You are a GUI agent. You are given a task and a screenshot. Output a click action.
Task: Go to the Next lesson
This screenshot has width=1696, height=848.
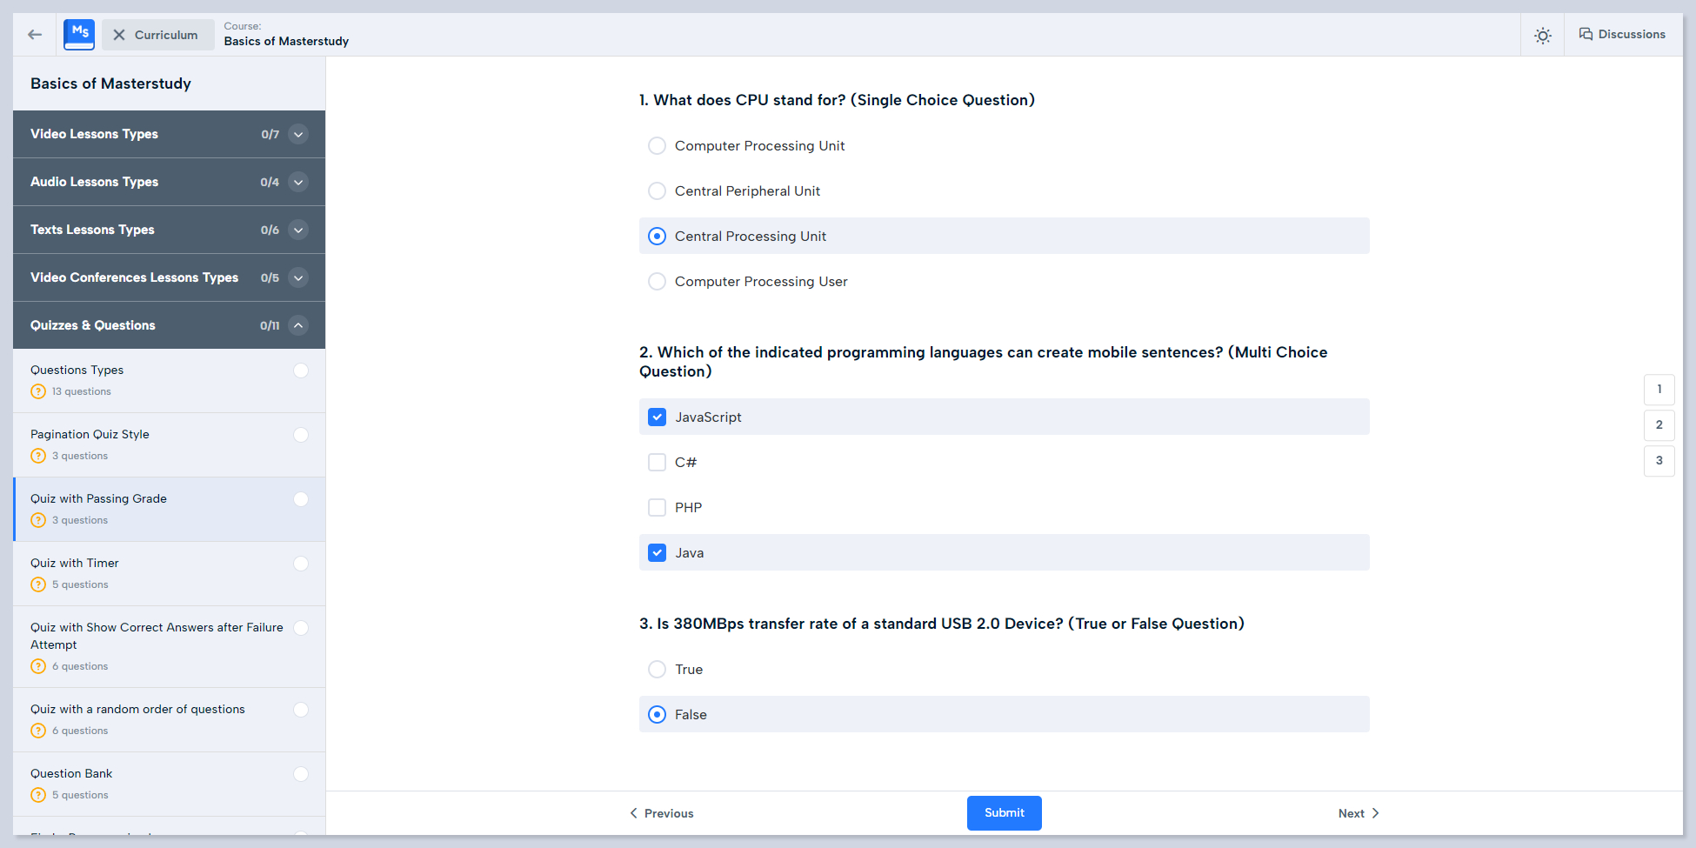[x=1358, y=814]
